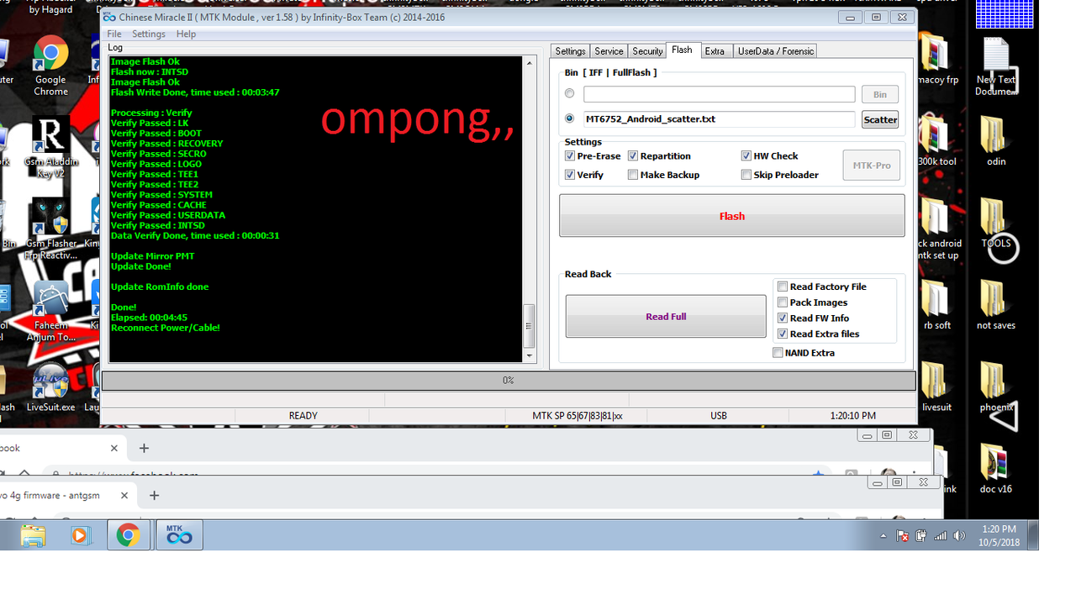1076x605 pixels.
Task: Select the android mtk set up folder
Action: pos(937,227)
